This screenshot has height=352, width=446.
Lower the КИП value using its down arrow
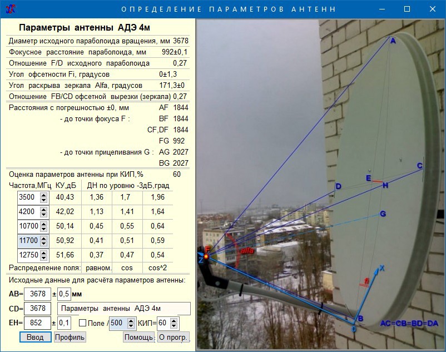click(x=175, y=326)
